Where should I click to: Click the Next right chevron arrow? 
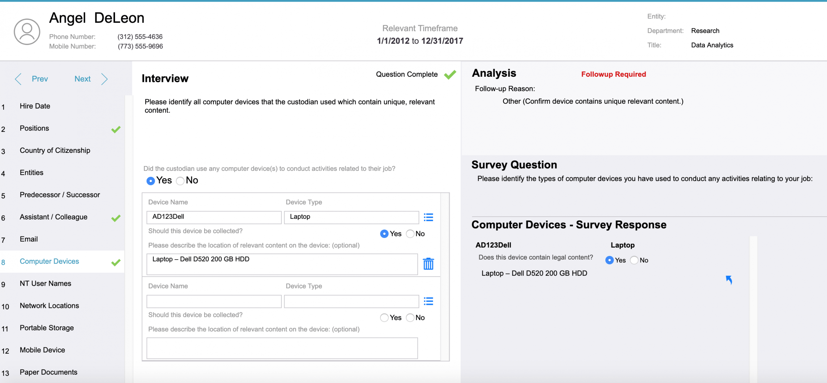click(x=104, y=79)
